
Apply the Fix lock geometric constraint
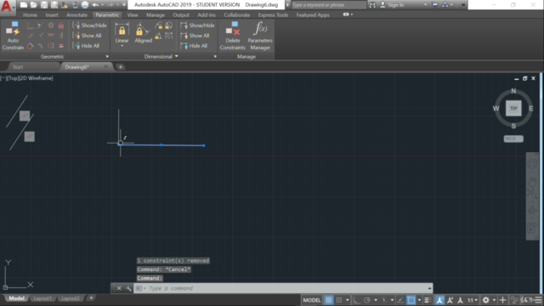point(61,25)
